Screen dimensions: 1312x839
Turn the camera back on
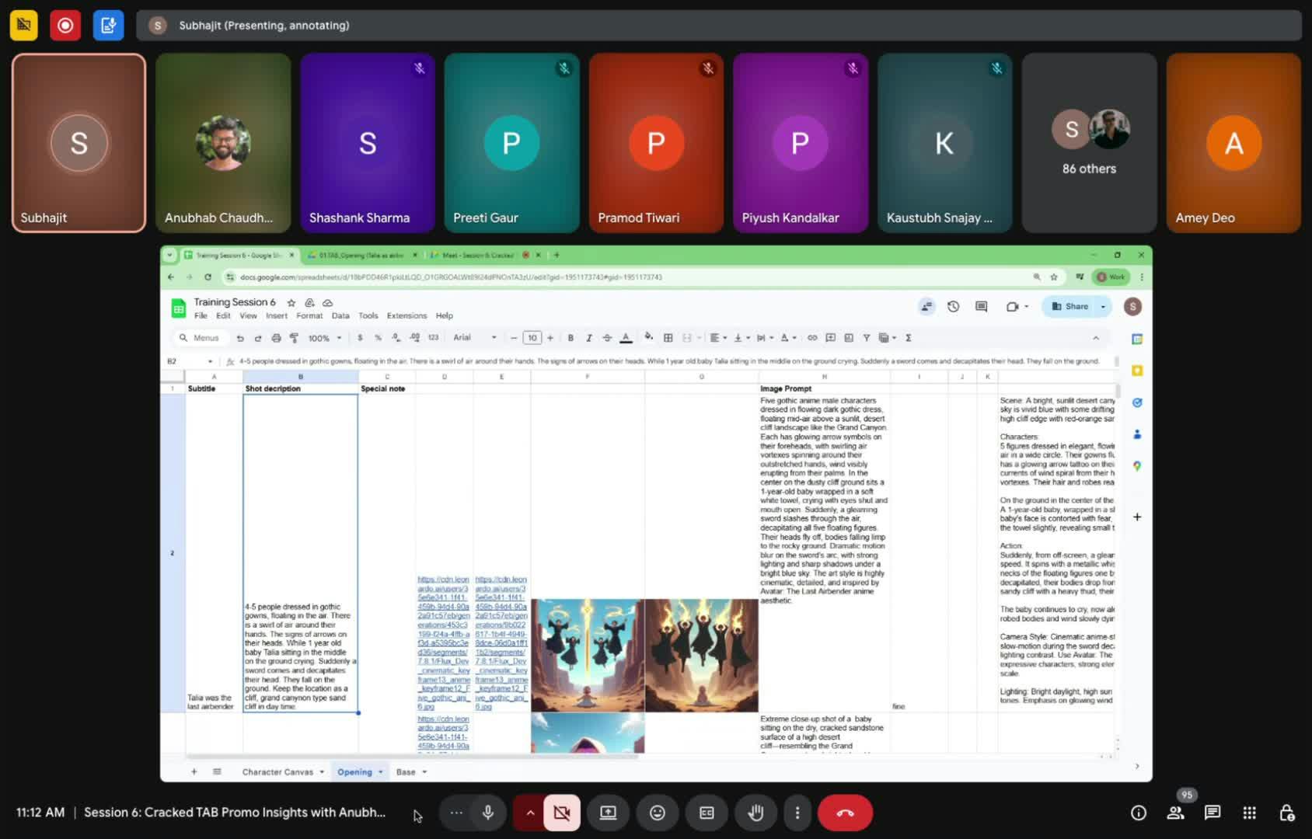561,813
